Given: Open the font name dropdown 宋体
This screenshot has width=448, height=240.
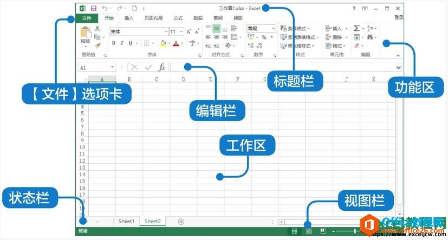Looking at the screenshot, I should [x=166, y=32].
